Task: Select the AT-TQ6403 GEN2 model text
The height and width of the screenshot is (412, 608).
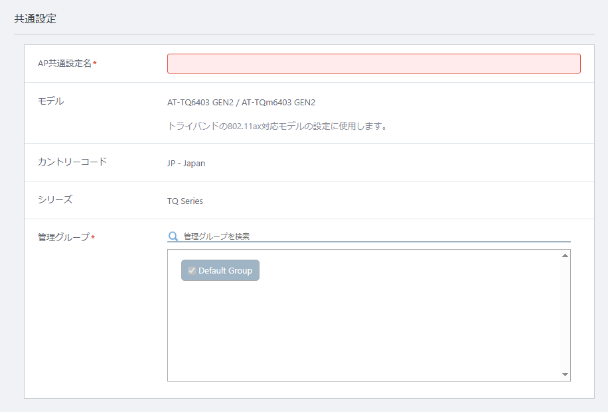Action: pyautogui.click(x=200, y=103)
